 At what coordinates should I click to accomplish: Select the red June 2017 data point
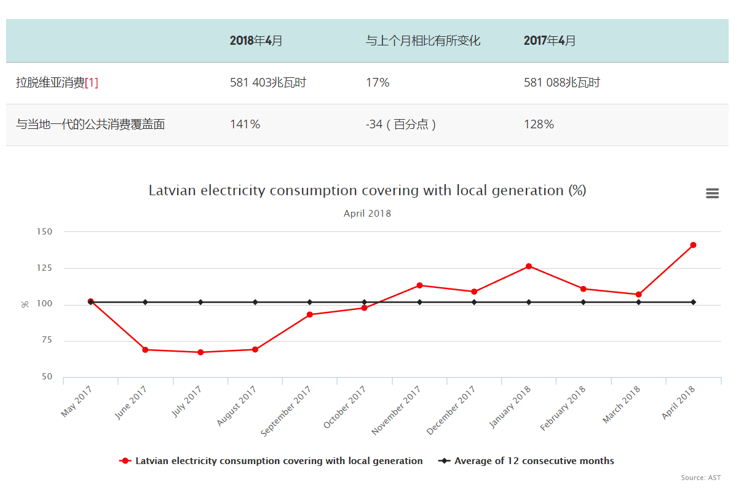145,349
